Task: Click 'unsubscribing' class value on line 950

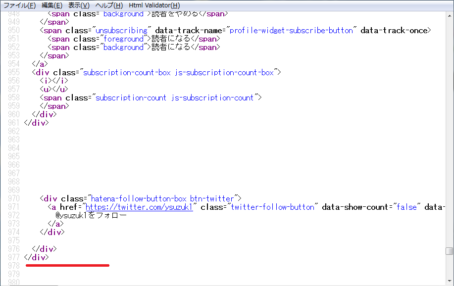Action: [x=121, y=30]
